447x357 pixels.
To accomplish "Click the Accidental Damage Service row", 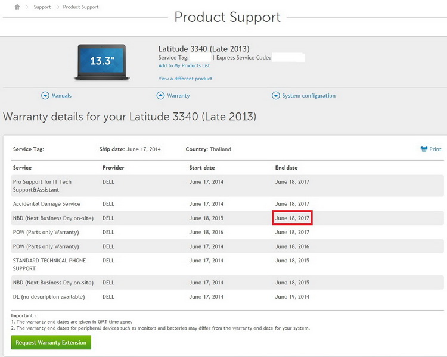I will pos(46,203).
